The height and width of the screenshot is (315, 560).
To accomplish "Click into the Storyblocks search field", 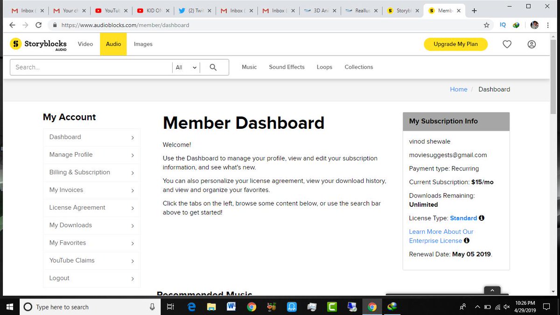I will 91,67.
